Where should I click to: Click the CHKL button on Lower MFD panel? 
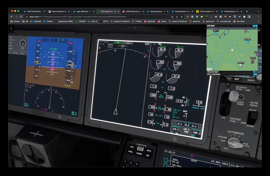(x=130, y=152)
